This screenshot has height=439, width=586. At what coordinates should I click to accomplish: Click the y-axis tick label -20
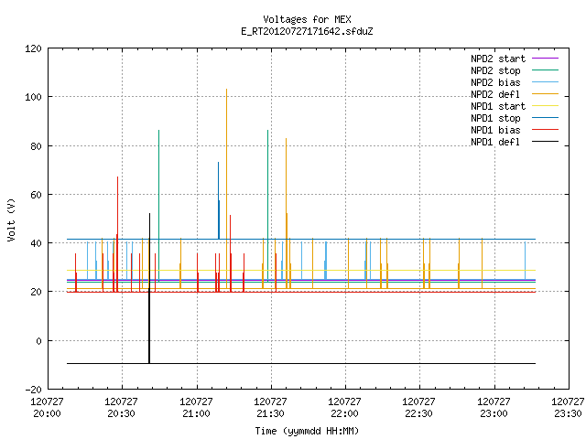(x=33, y=390)
